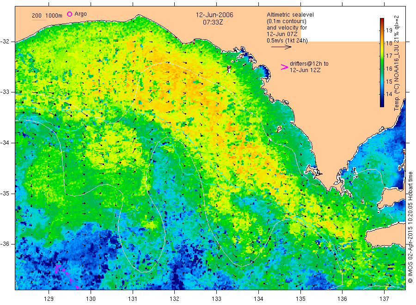Click the cyan 200m isobath legend line
Screen dimensions: 416x305
coord(39,19)
